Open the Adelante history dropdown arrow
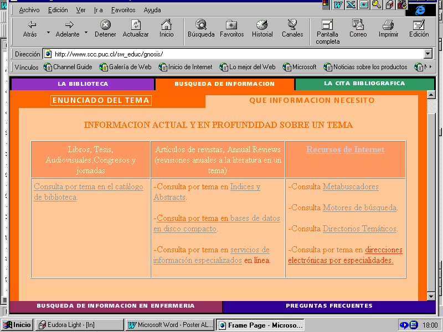Screen dimensions: 443x332 point(86,32)
